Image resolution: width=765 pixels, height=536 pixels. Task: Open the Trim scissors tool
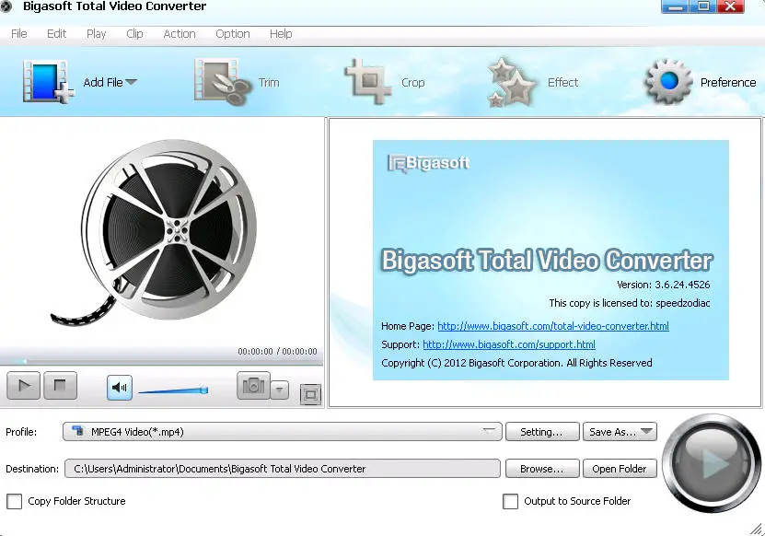[222, 82]
